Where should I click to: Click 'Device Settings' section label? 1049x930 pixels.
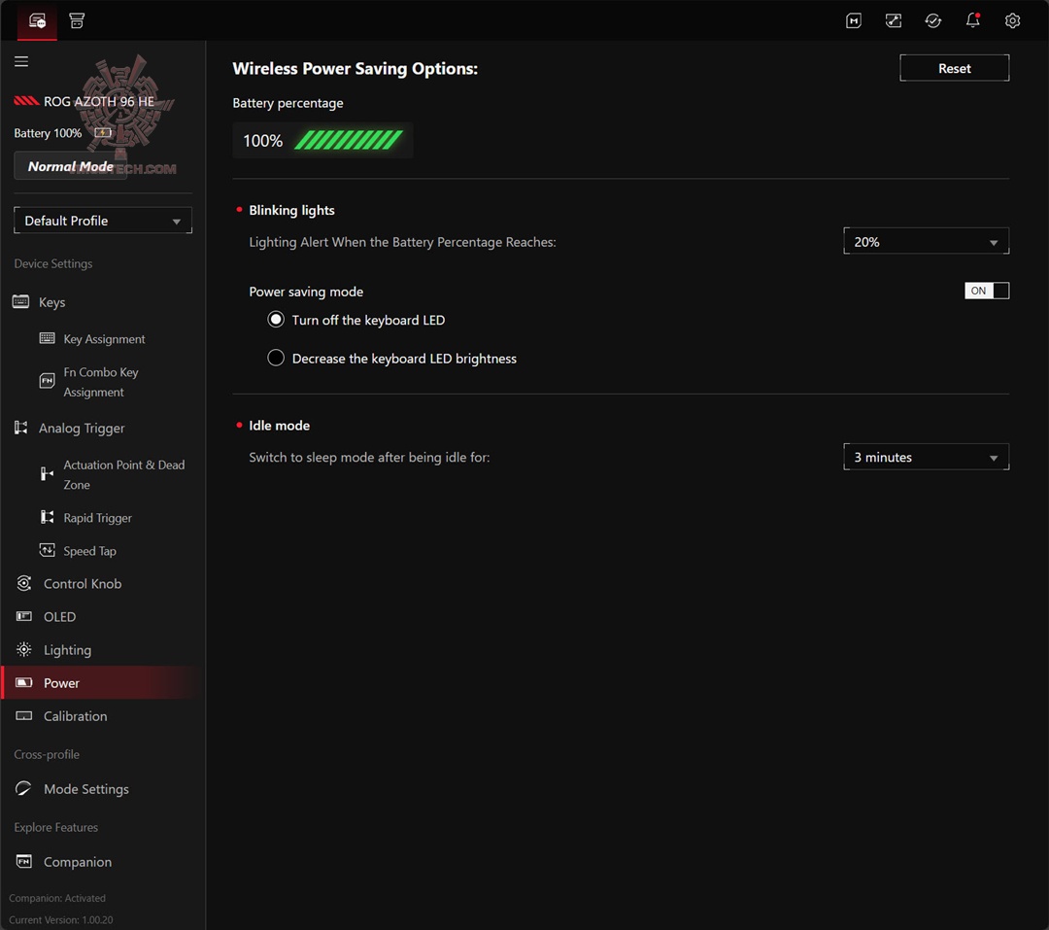point(52,263)
